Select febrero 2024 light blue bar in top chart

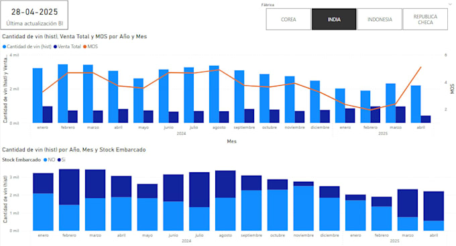[63, 94]
